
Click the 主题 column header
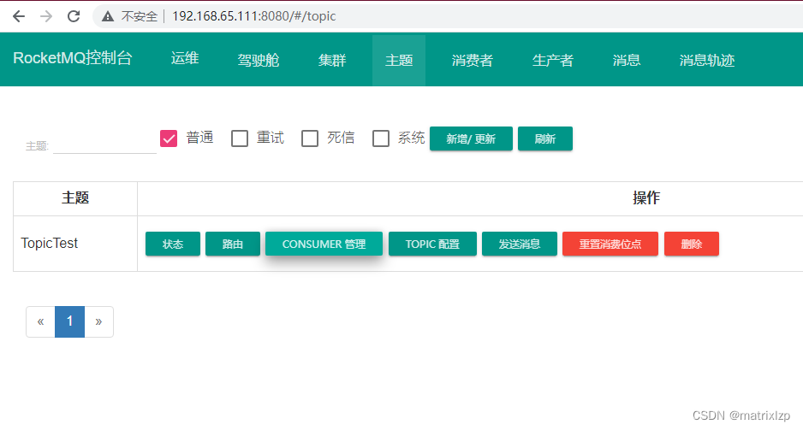(75, 198)
